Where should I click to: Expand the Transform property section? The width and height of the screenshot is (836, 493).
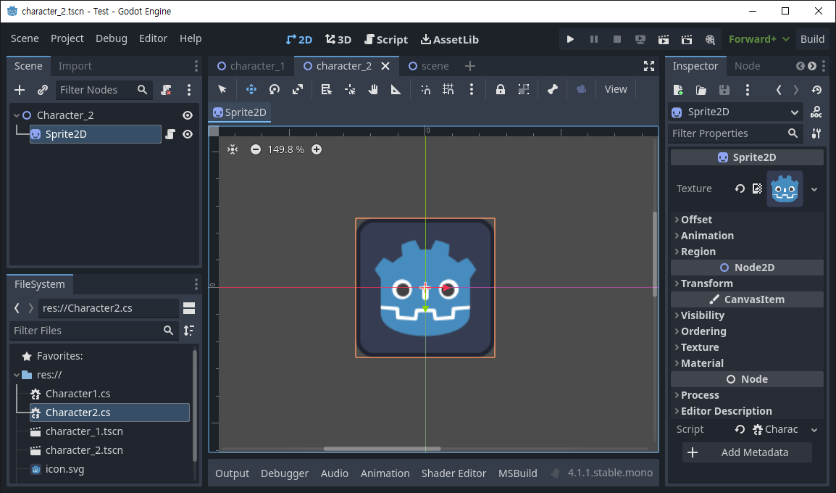[747, 284]
